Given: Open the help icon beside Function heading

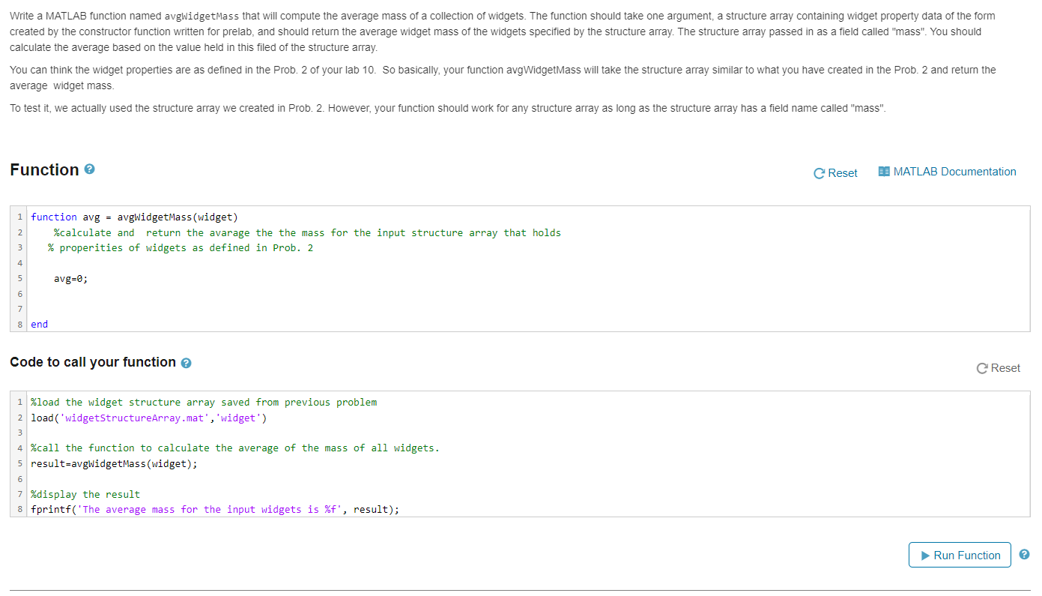Looking at the screenshot, I should pyautogui.click(x=90, y=170).
